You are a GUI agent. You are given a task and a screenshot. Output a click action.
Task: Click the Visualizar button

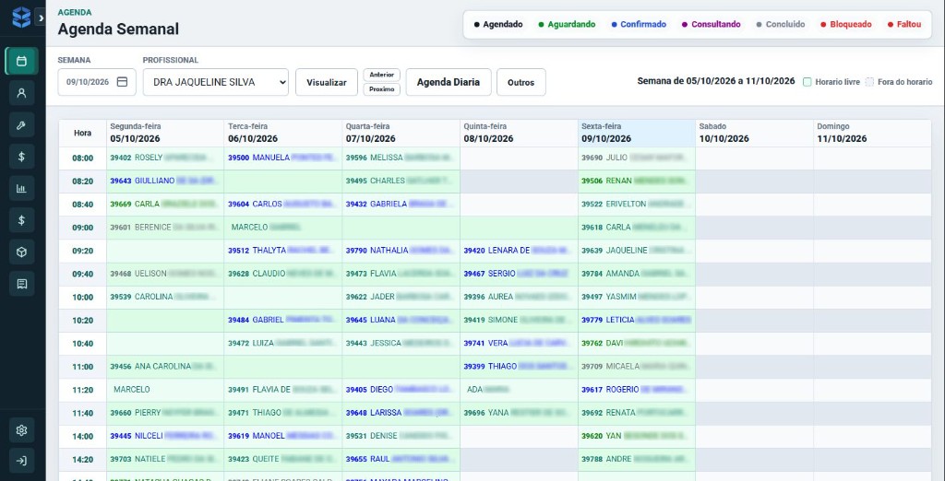(x=327, y=83)
